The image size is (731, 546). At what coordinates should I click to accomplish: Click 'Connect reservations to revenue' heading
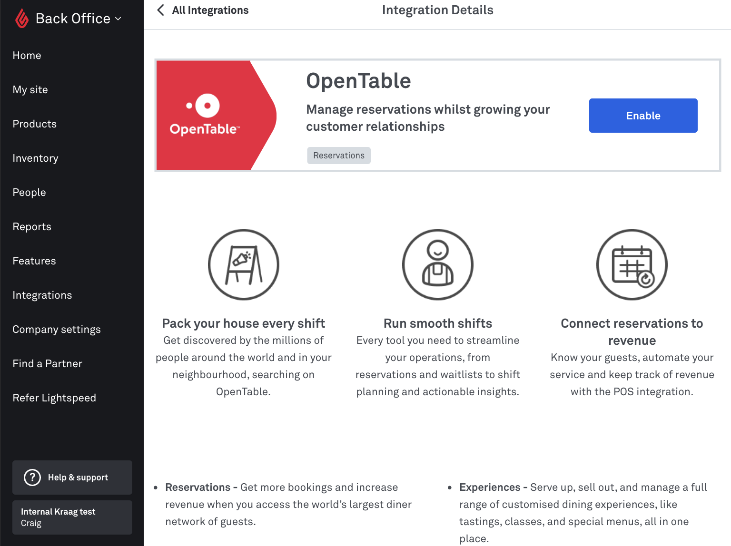click(x=632, y=332)
